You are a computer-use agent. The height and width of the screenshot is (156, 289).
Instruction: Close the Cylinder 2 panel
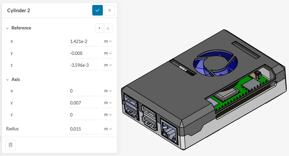tap(109, 10)
